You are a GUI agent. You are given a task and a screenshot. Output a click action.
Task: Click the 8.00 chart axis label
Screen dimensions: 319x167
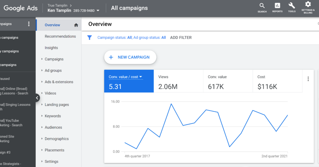pyautogui.click(x=116, y=127)
